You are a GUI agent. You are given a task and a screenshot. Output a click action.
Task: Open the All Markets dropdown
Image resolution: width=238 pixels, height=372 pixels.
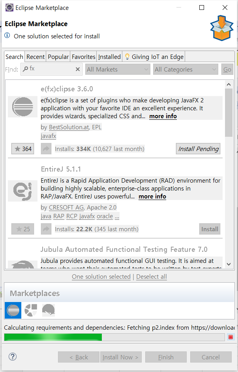118,70
